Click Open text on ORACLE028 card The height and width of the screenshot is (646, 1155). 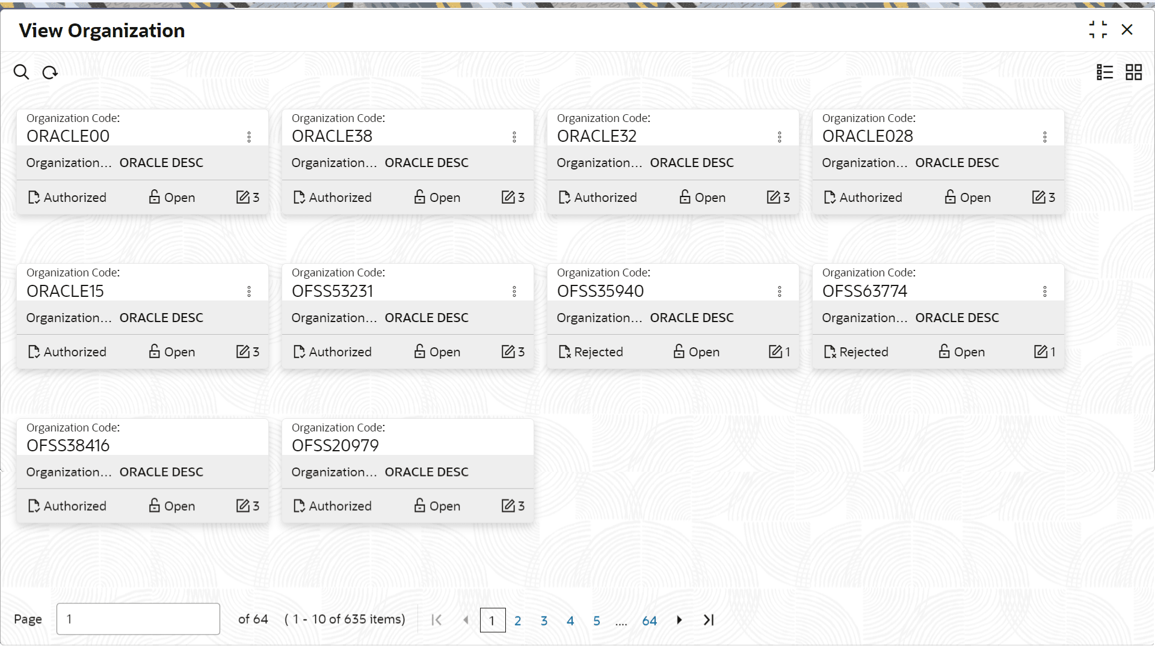click(x=975, y=197)
